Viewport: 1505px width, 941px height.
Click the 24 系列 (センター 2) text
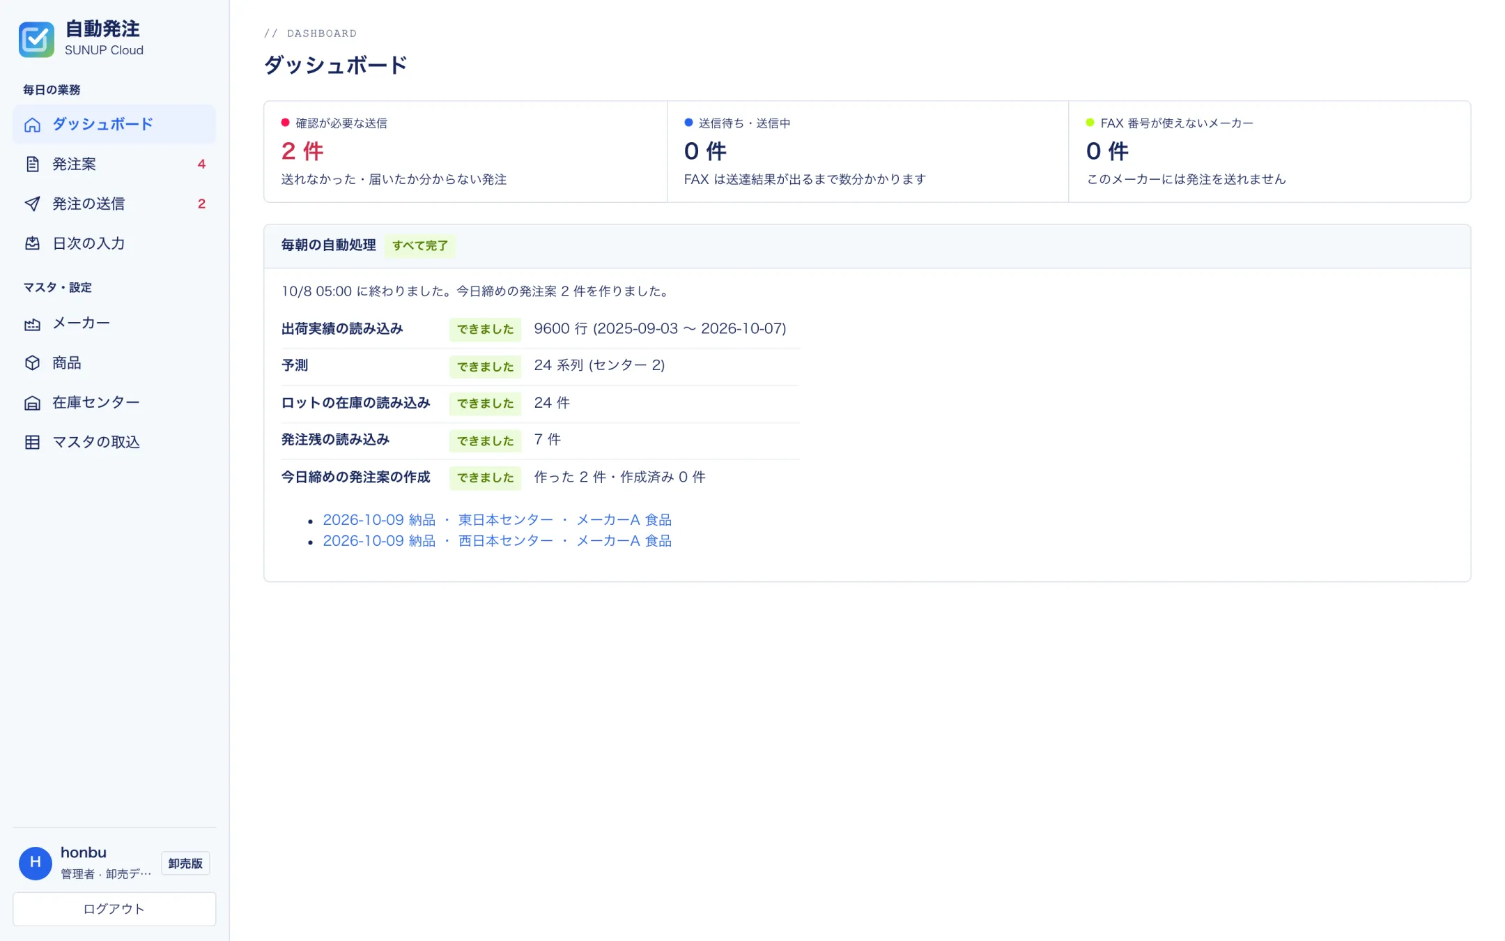(x=599, y=365)
